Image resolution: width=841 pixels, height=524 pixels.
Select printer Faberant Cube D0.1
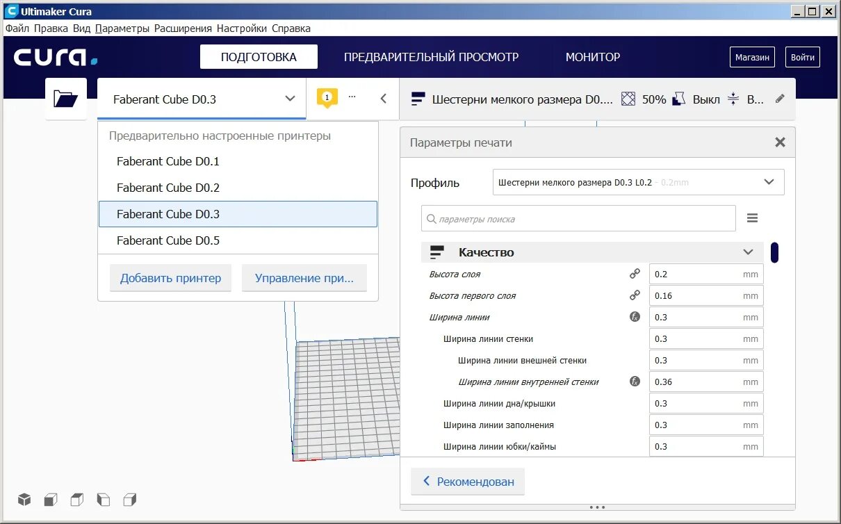(238, 161)
